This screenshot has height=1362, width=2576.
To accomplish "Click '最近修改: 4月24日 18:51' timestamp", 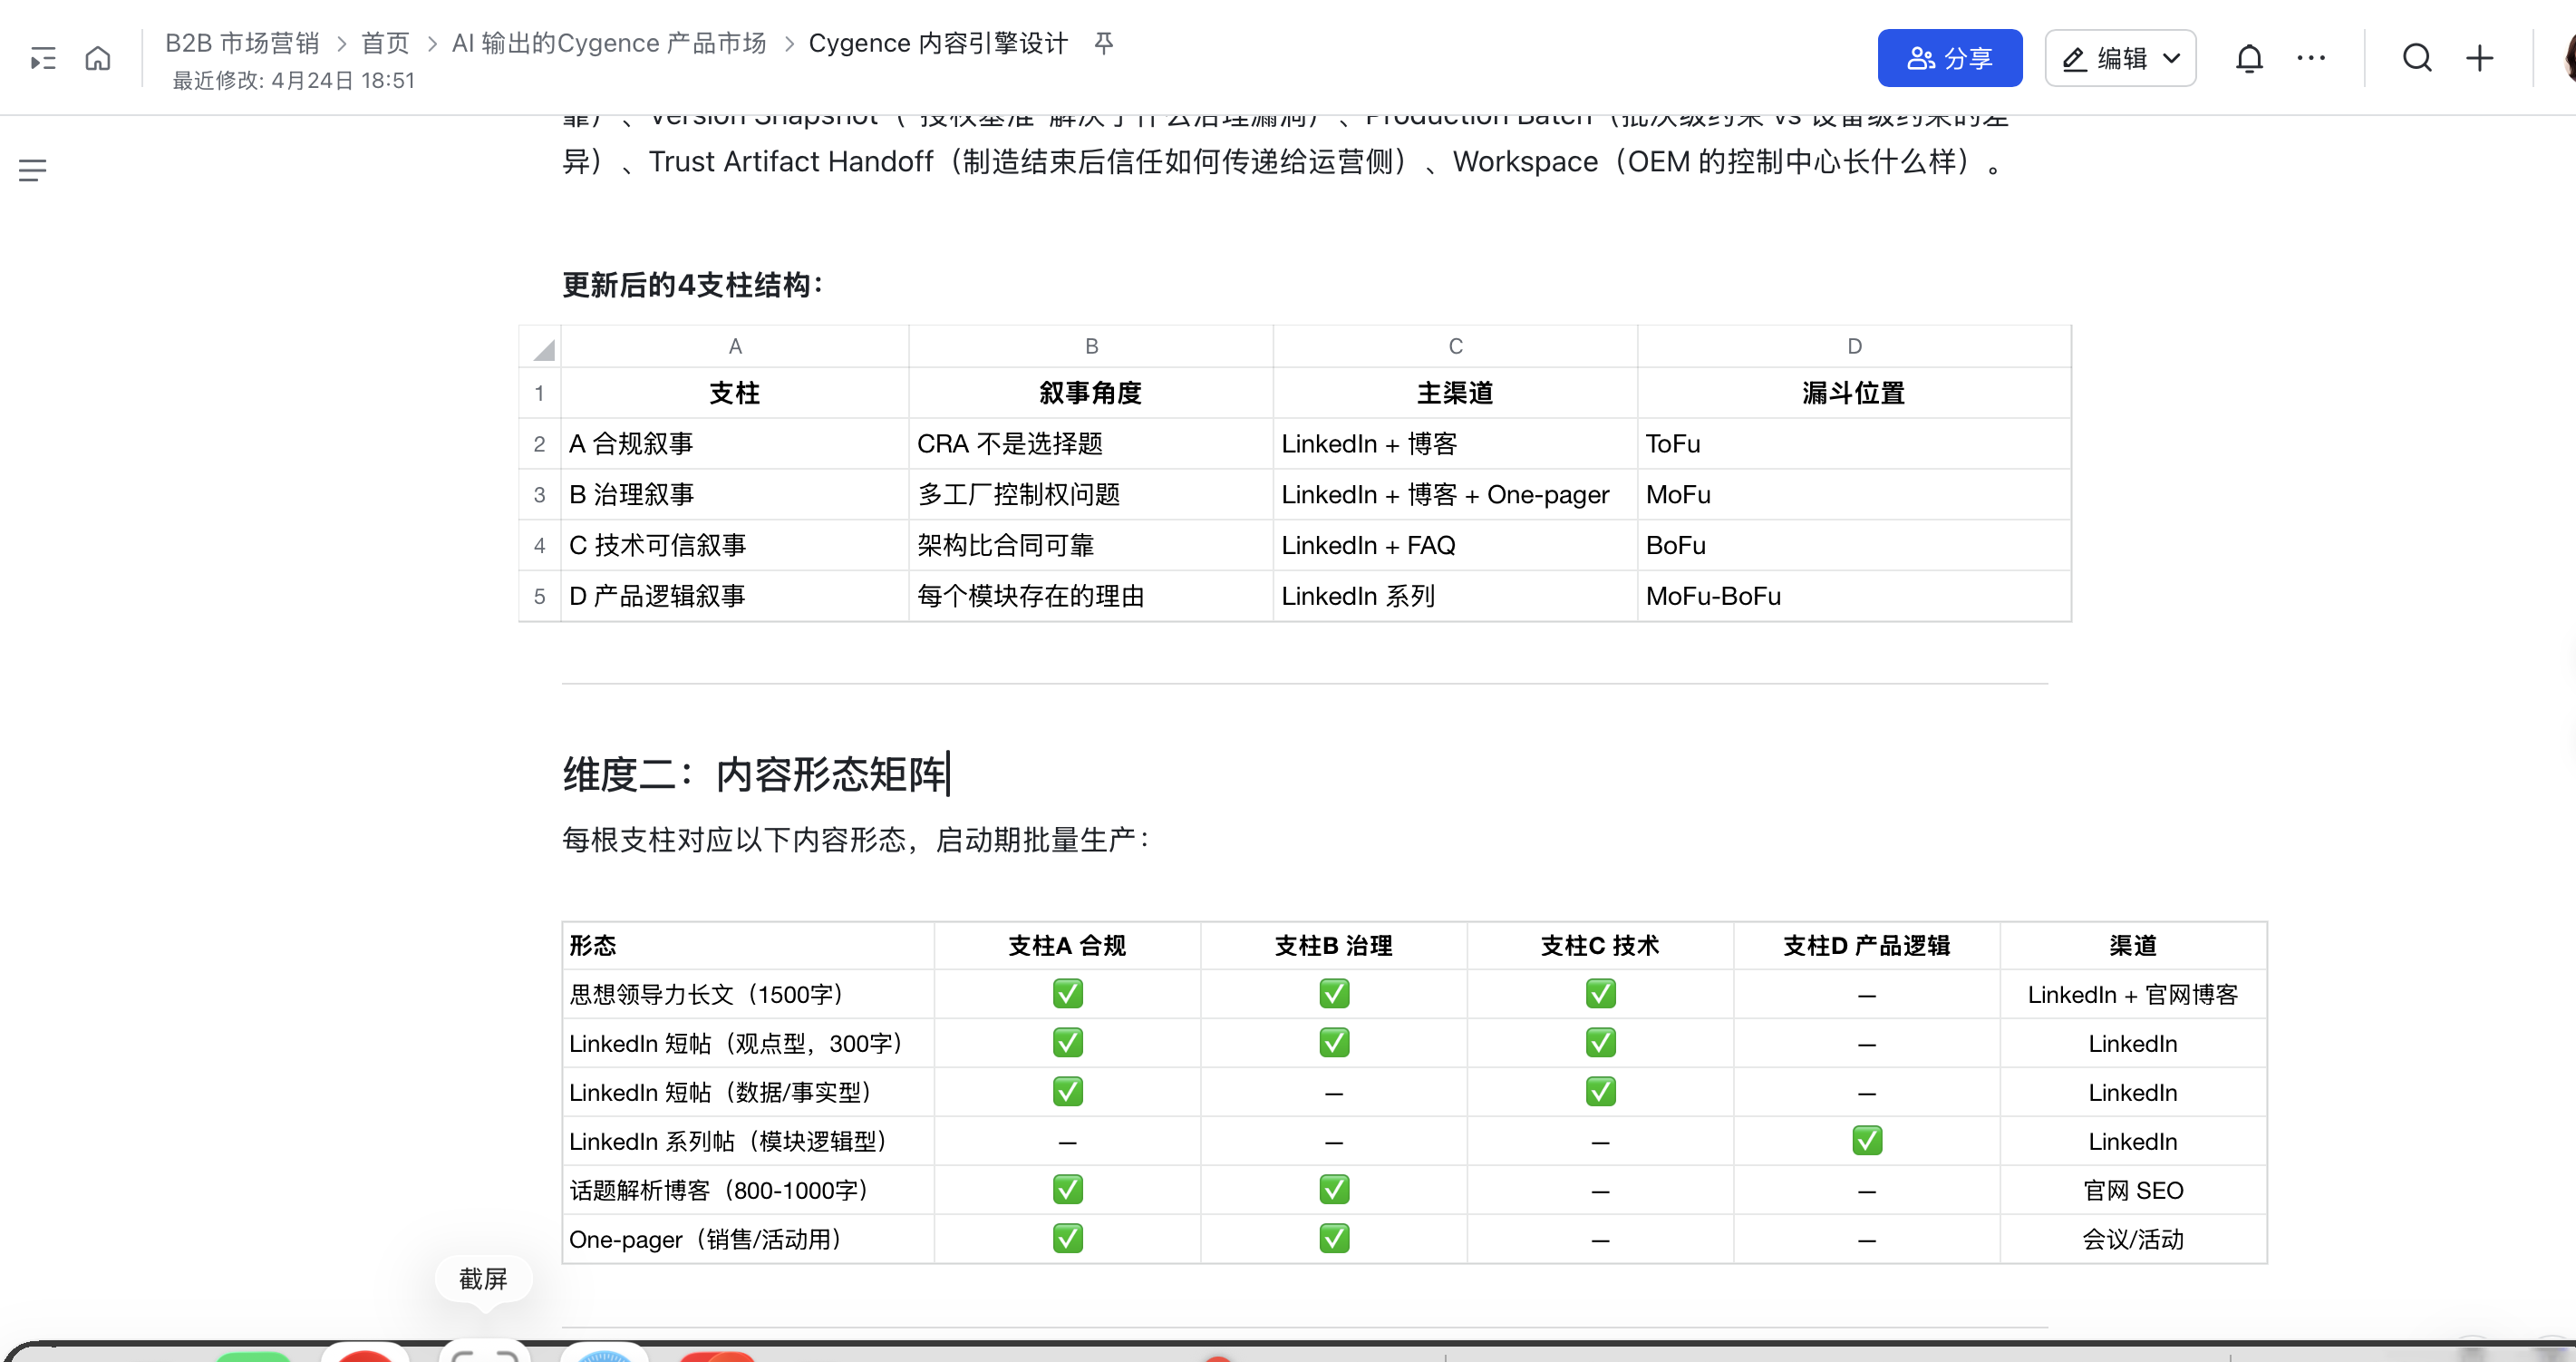I will pos(294,80).
